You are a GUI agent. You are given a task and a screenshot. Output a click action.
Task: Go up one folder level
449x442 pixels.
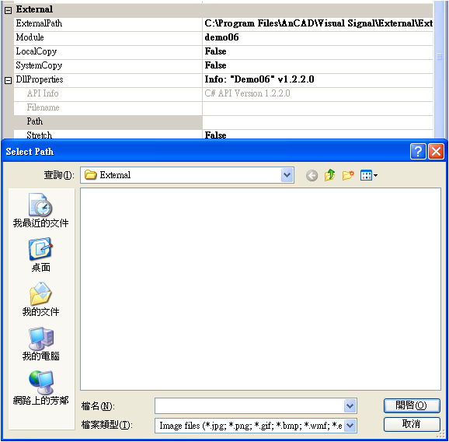[329, 175]
